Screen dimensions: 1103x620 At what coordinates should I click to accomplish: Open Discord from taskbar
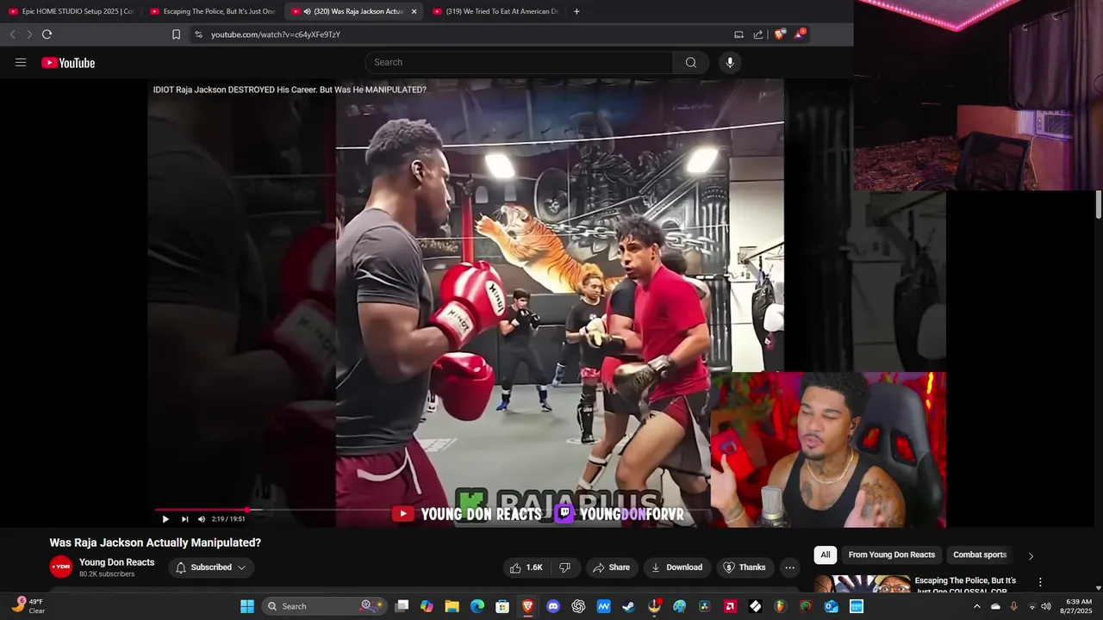pyautogui.click(x=553, y=606)
